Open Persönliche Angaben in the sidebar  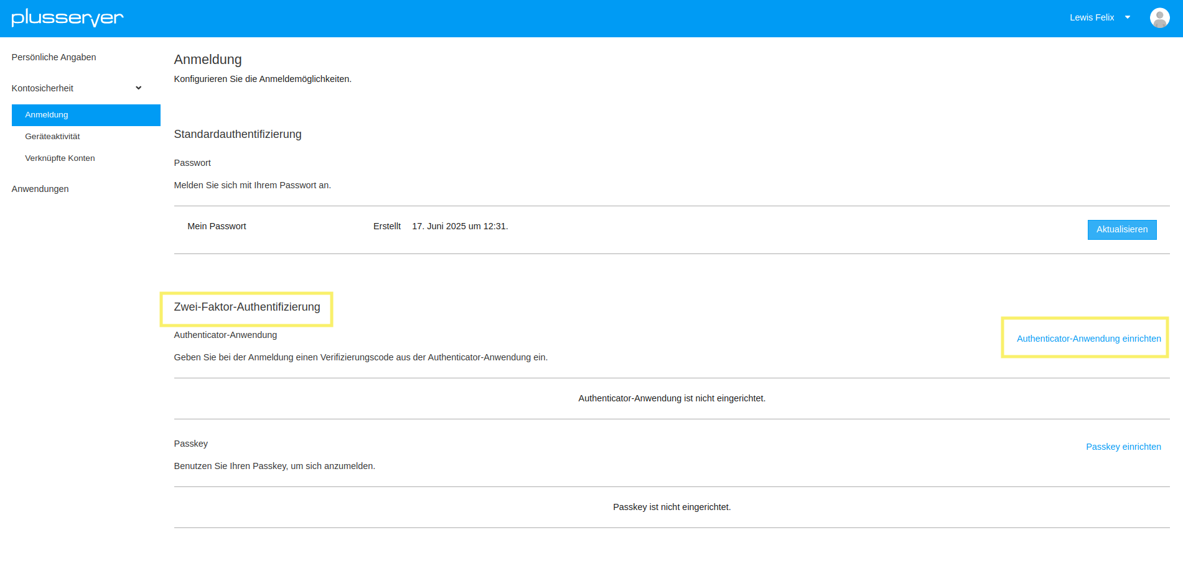point(54,57)
